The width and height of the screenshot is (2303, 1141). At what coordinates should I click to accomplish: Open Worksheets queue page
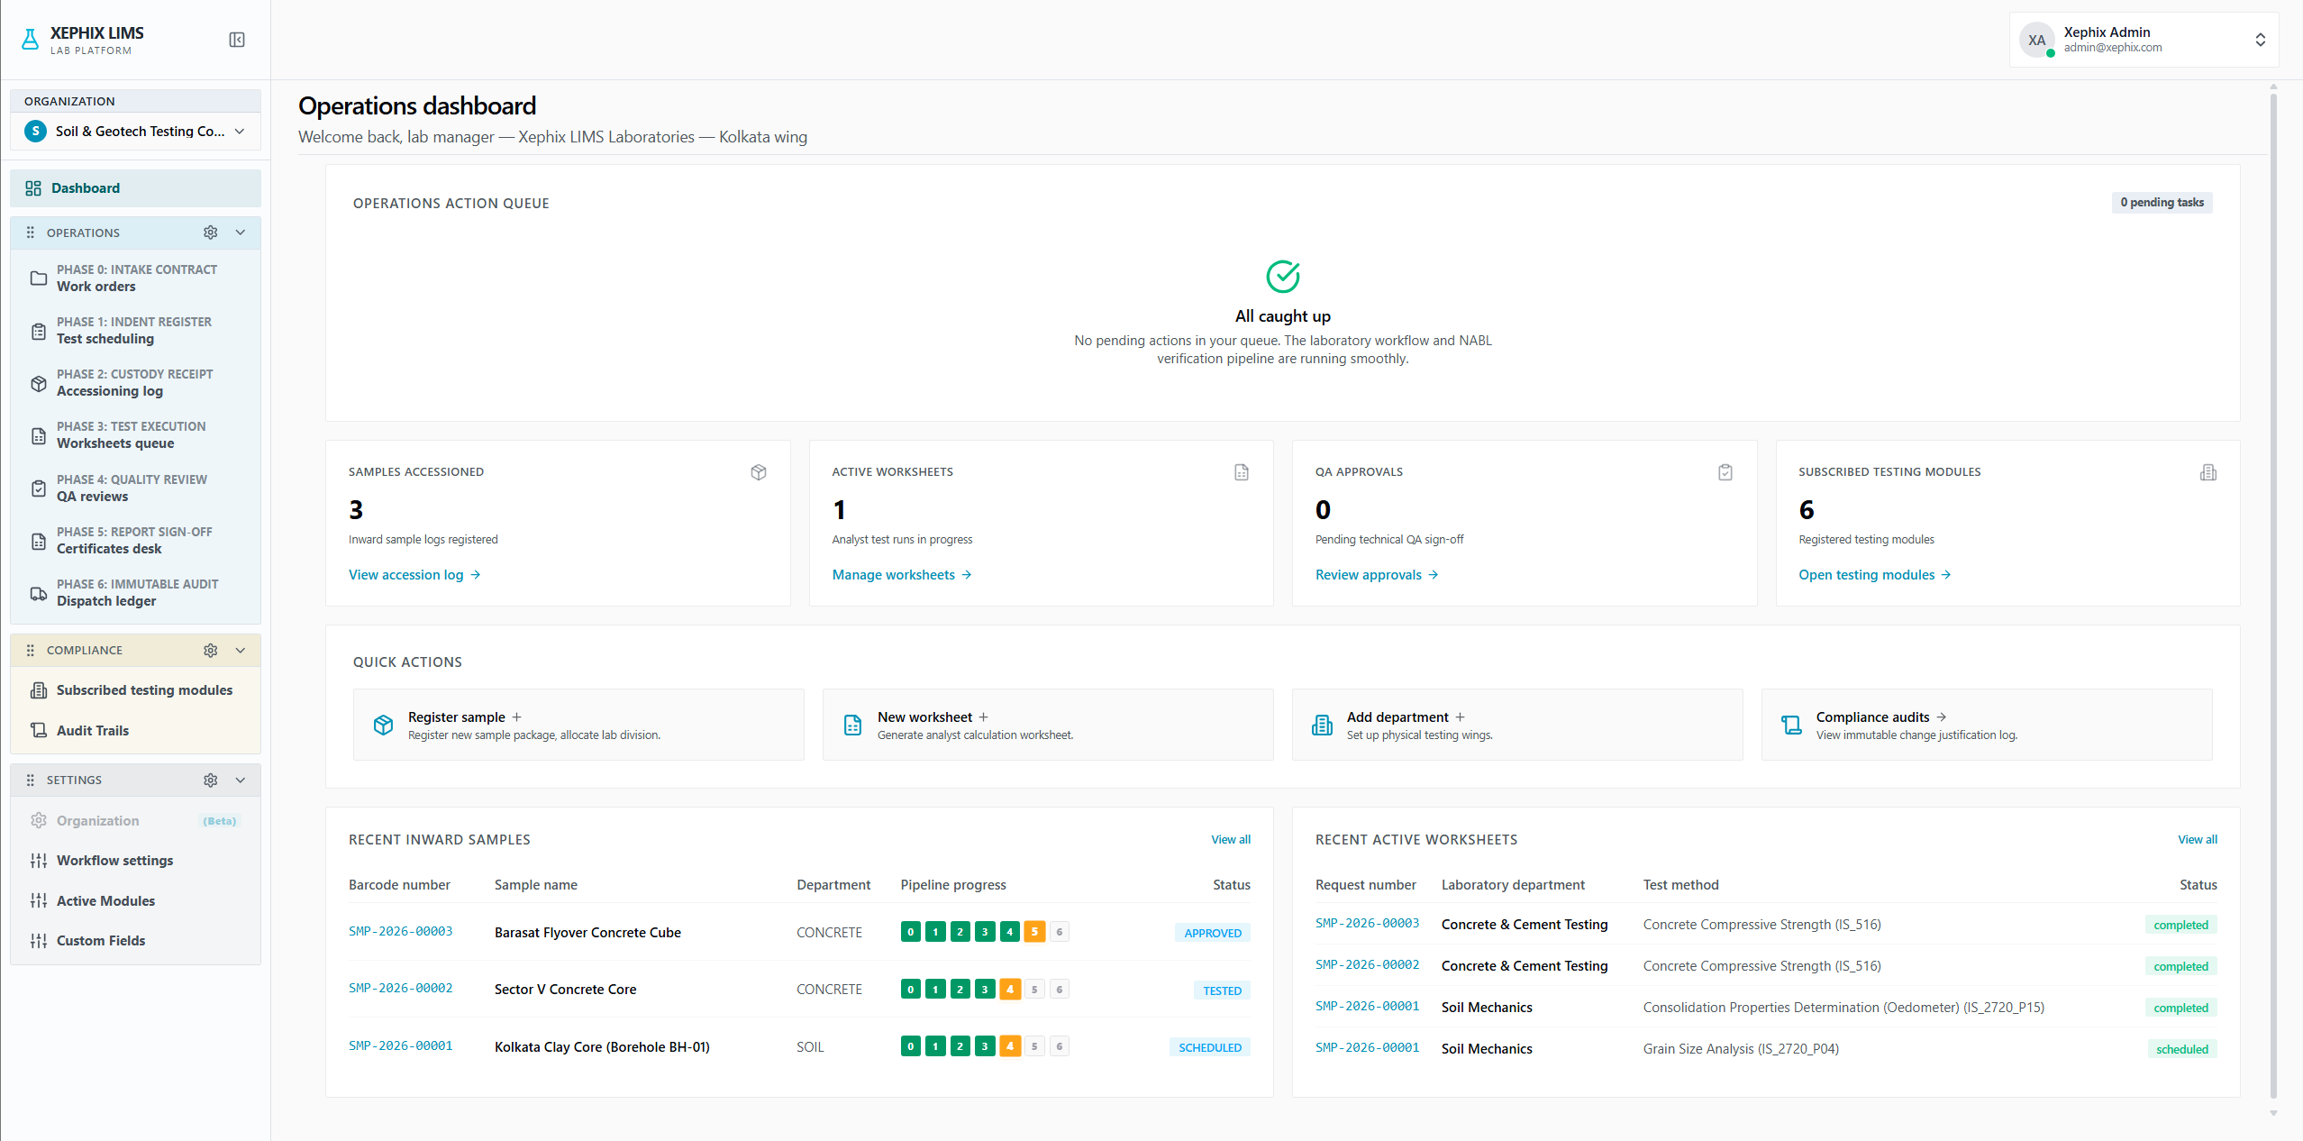pyautogui.click(x=135, y=435)
